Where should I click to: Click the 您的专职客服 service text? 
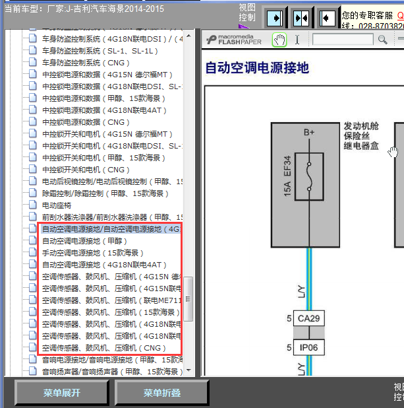(x=367, y=15)
